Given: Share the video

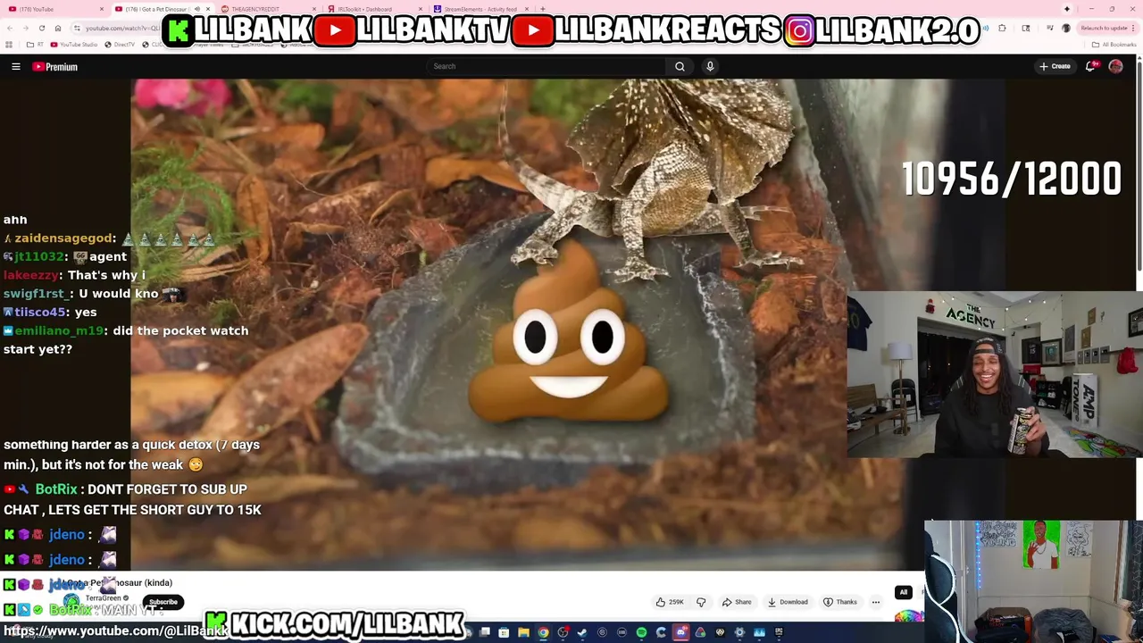Looking at the screenshot, I should [x=737, y=602].
